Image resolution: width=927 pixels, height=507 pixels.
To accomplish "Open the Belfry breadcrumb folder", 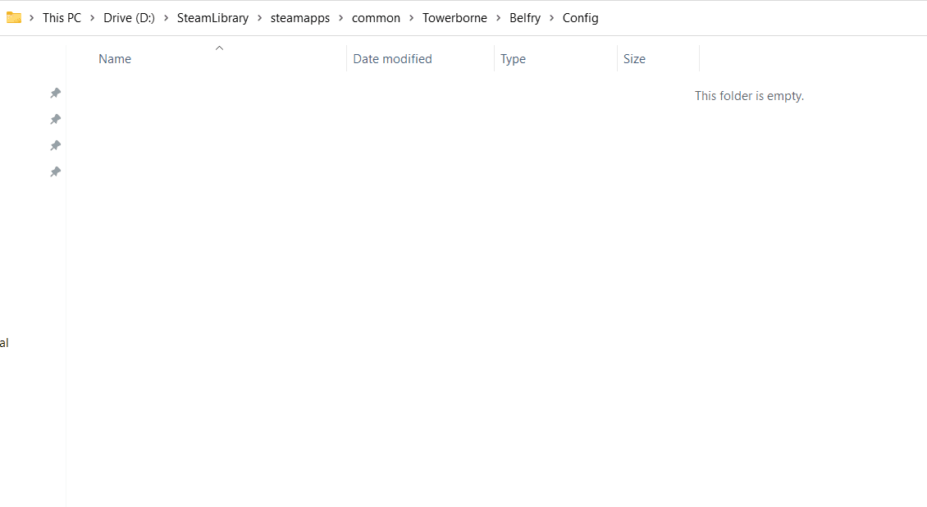I will tap(525, 18).
